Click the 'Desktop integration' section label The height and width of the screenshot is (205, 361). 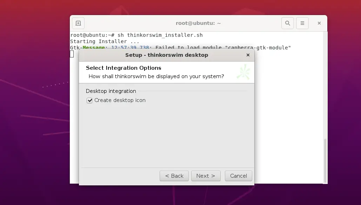pos(111,91)
